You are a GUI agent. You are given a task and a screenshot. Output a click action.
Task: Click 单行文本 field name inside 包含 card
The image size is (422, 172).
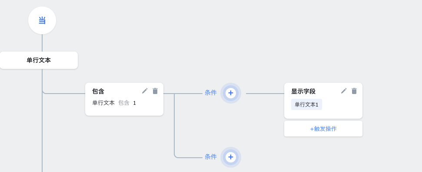pyautogui.click(x=103, y=103)
